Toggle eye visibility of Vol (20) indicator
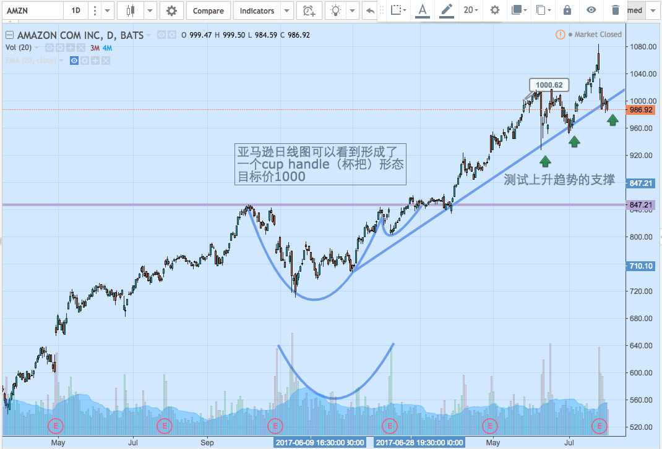Viewport: 662px width, 449px height. pos(49,48)
